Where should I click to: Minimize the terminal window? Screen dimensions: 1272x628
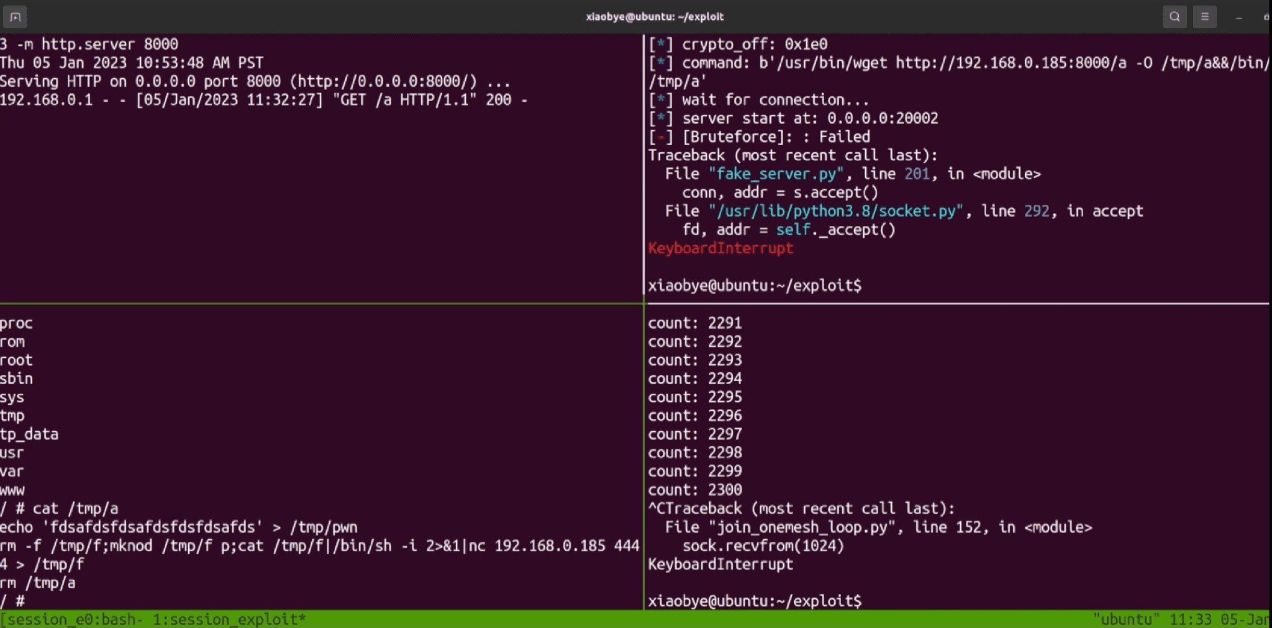[x=1238, y=17]
